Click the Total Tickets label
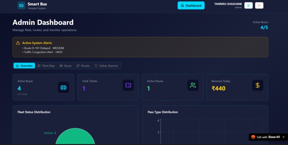288x145 pixels. 90,81
